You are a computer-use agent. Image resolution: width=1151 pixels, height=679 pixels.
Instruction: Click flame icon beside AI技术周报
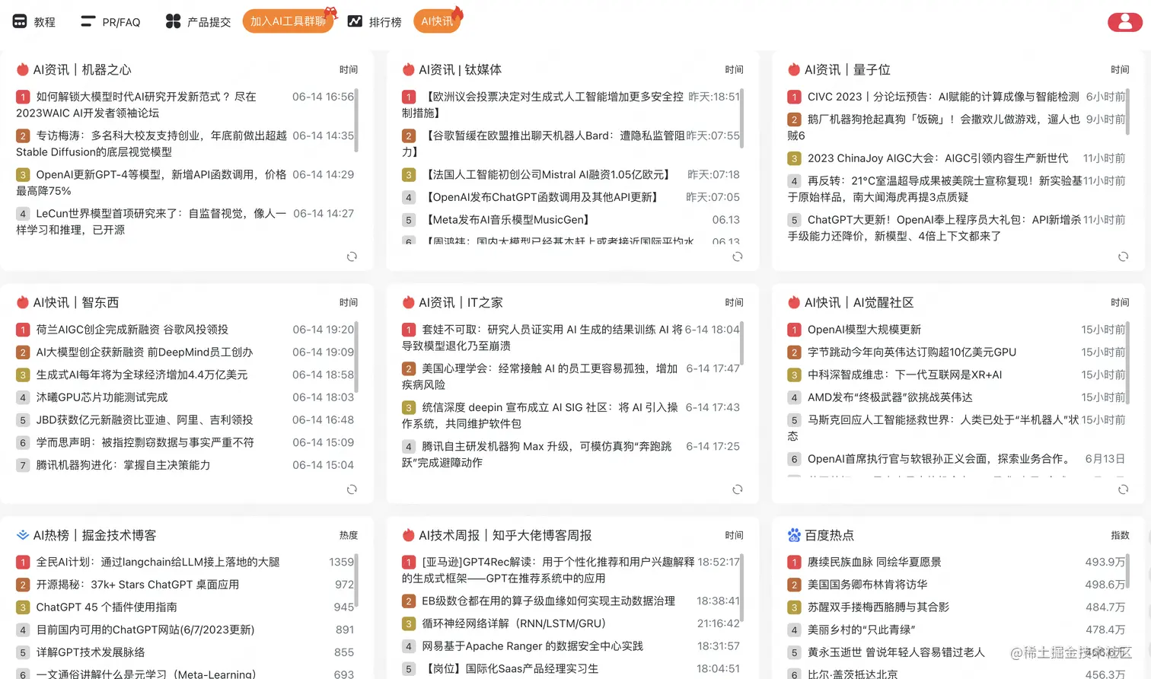(409, 535)
